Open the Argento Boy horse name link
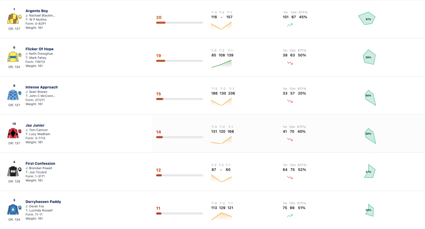 (x=37, y=11)
